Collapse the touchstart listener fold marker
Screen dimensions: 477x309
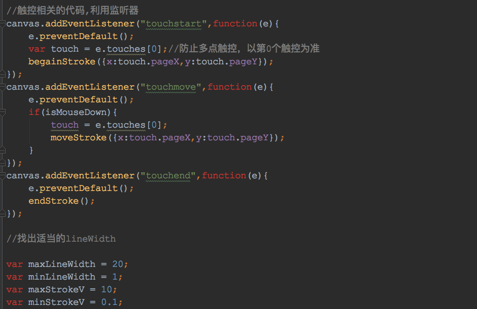point(3,24)
